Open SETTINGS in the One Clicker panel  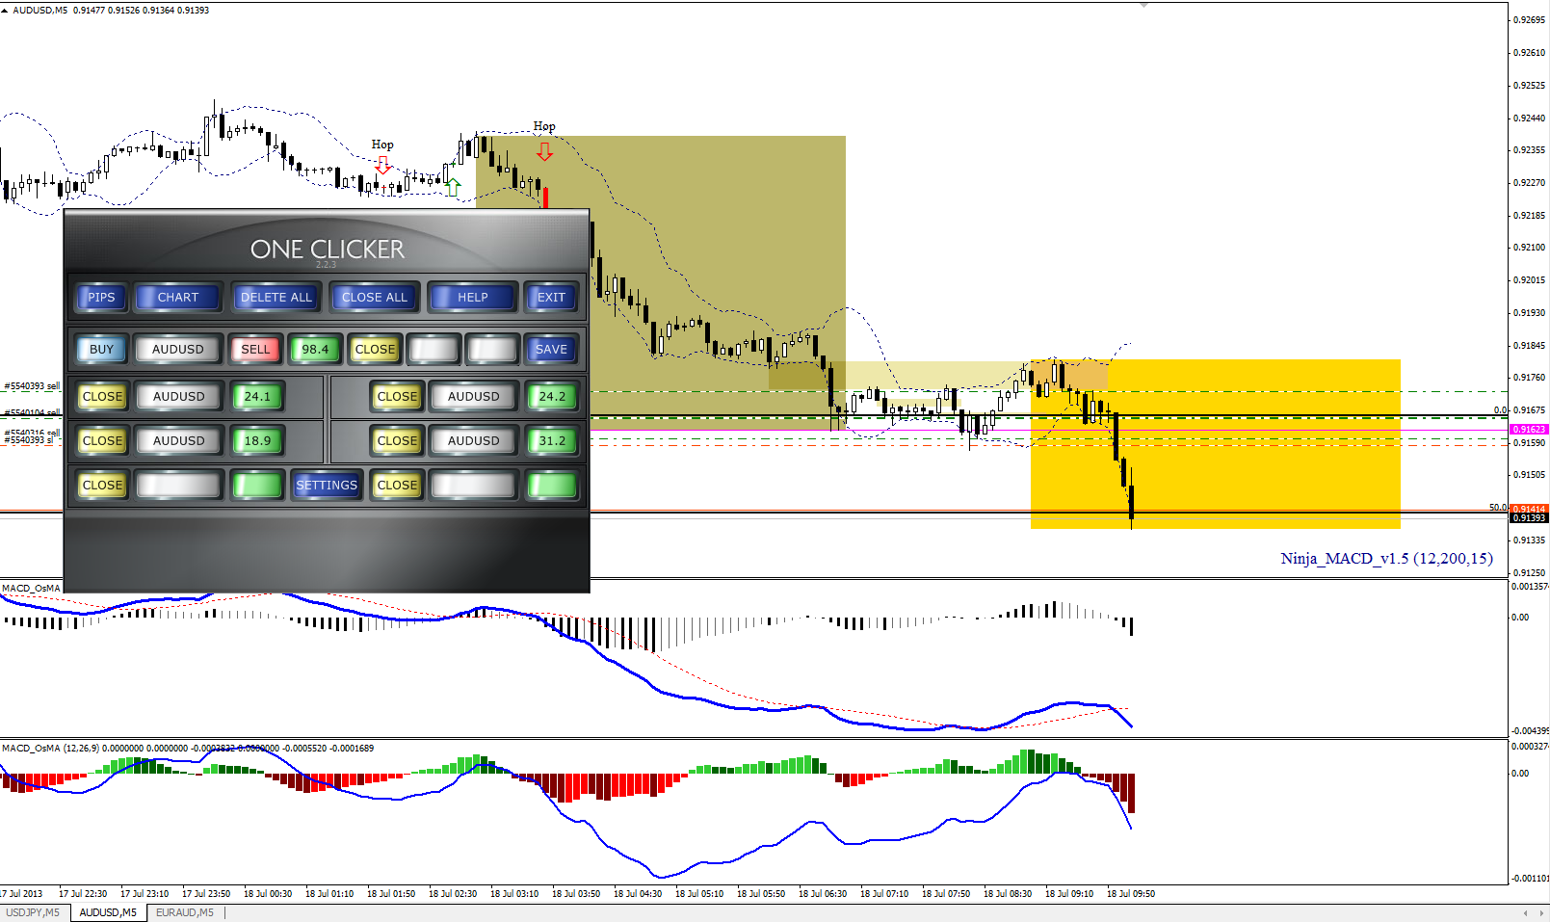(x=327, y=486)
